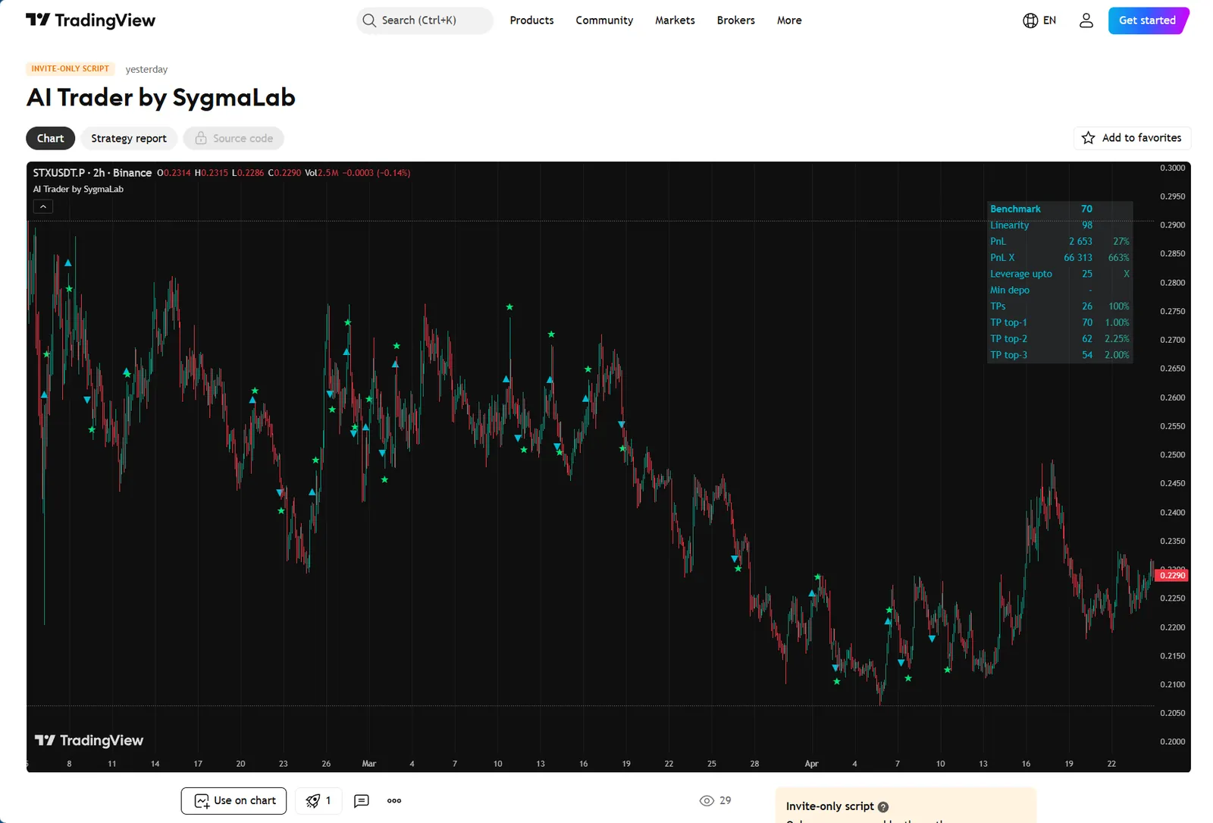Click the 0.3000 price axis label
Viewport: 1213px width, 823px height.
[1172, 168]
